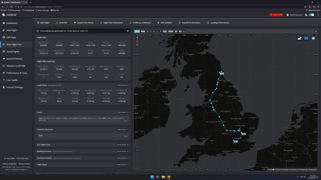Toggle the ROUTE layer on the map
Screen dimensions: 321x180
click(x=137, y=31)
